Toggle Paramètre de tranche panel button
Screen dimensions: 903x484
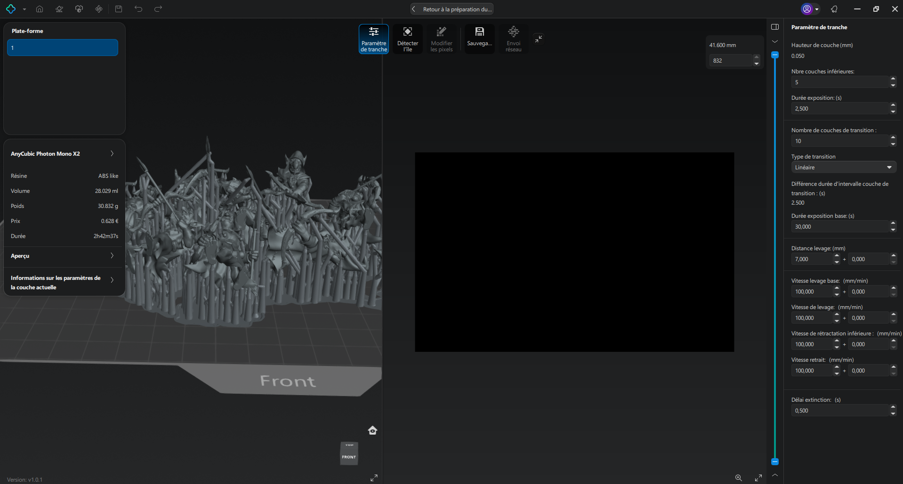tap(374, 39)
